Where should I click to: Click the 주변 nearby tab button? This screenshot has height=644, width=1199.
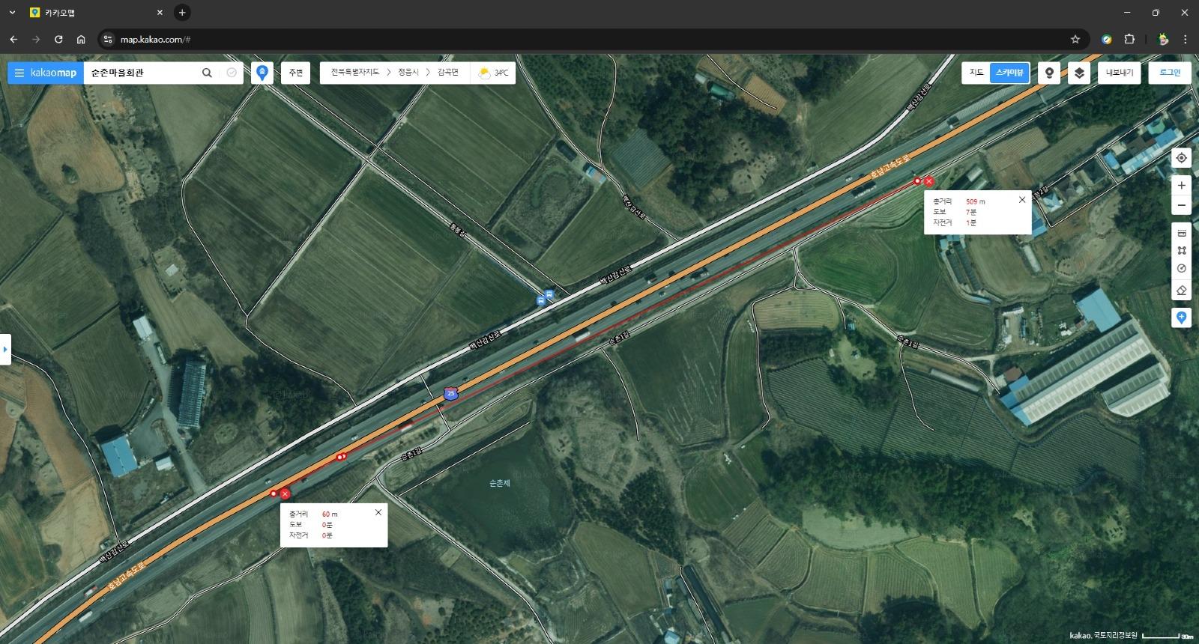tap(295, 73)
